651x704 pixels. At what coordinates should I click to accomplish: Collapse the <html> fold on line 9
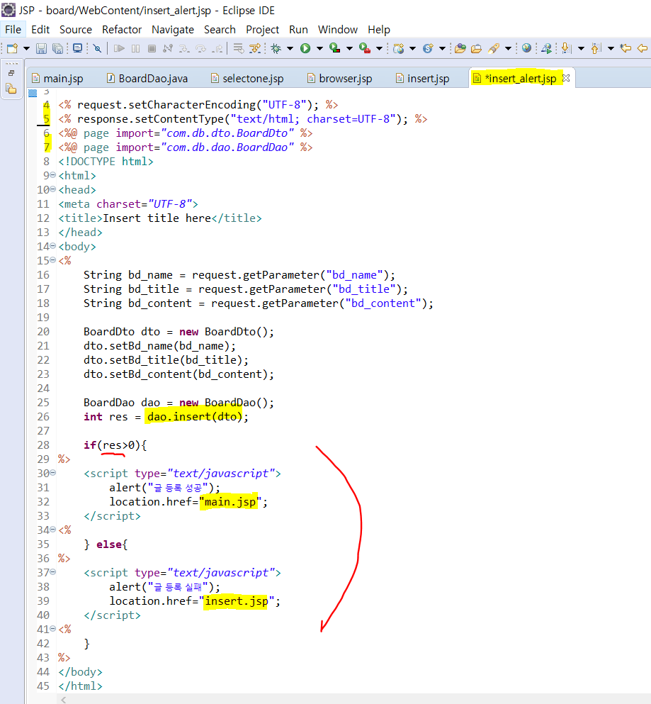point(53,175)
